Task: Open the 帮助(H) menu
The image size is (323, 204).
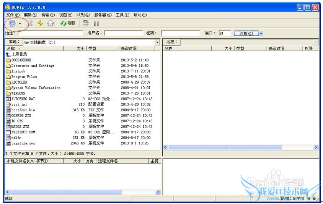Action: pyautogui.click(x=140, y=15)
